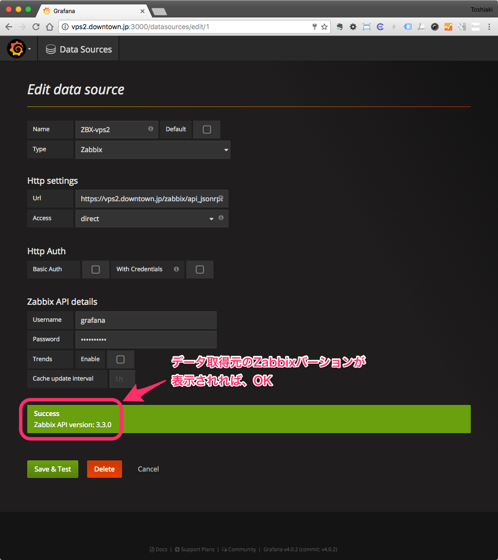Screen dimensions: 498x560
Task: Click the colorful ring extension icon
Action: coord(434,27)
